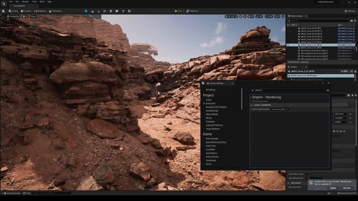Open the Screen Space (Beta) dropdown
The image size is (358, 201).
click(280, 109)
